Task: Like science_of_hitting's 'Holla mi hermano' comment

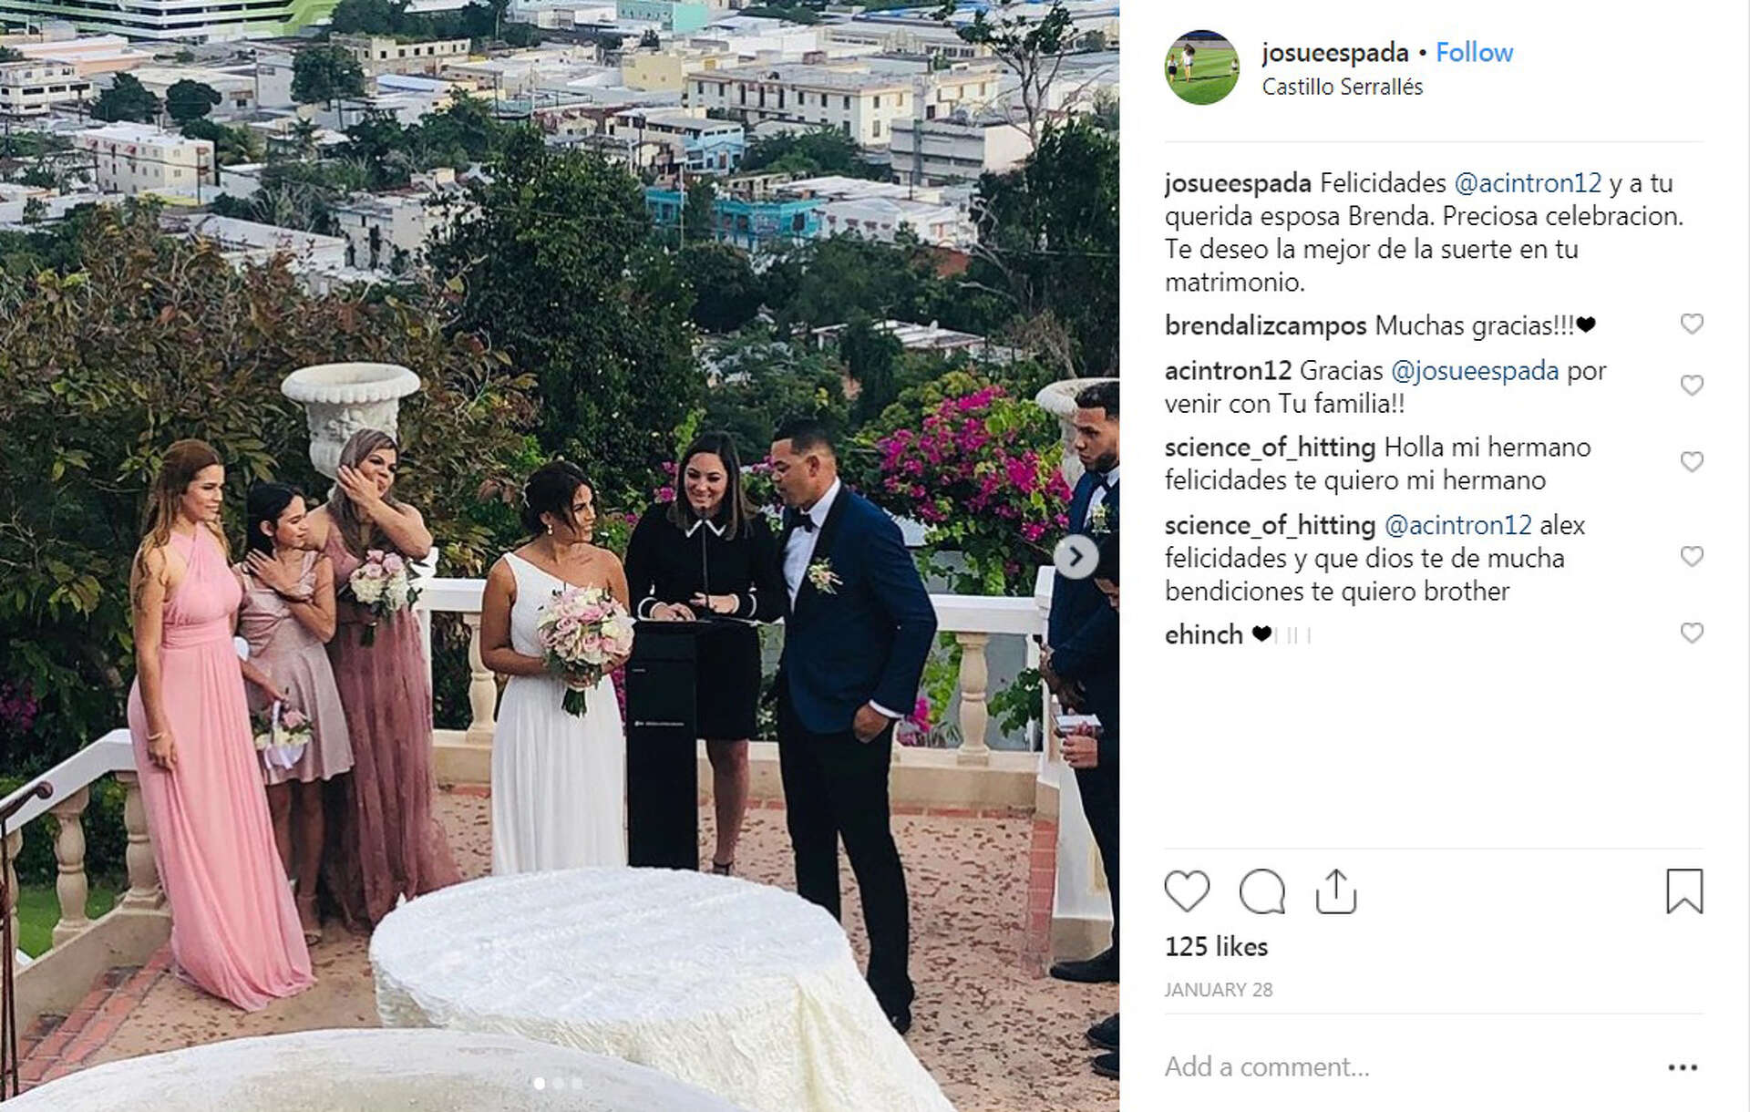Action: [x=1692, y=461]
